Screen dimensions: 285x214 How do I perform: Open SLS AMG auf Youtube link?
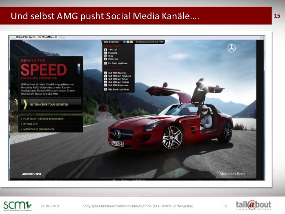tap(119, 82)
